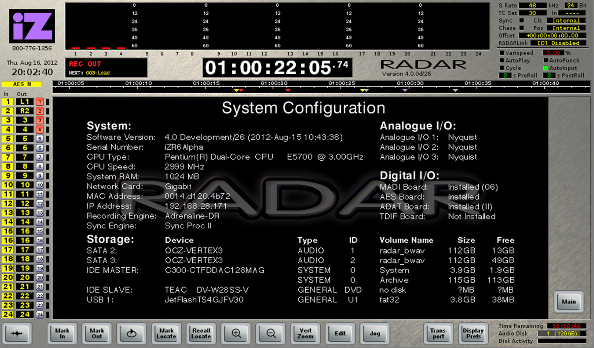594x348 pixels.
Task: Select output 22 yellow box
Action: (25, 296)
